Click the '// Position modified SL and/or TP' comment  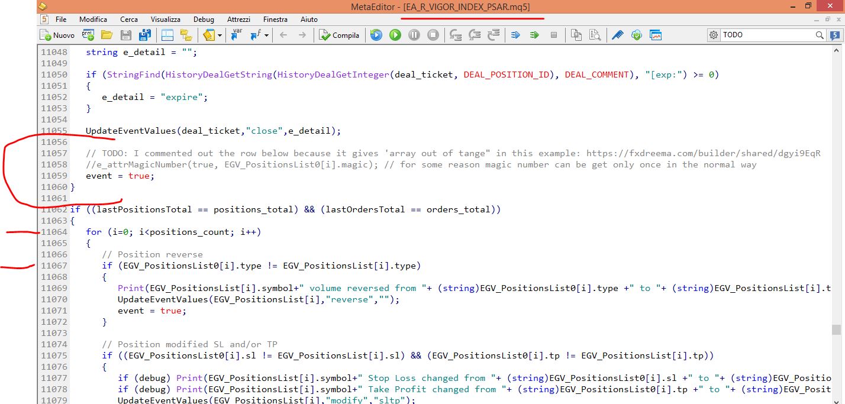point(189,344)
